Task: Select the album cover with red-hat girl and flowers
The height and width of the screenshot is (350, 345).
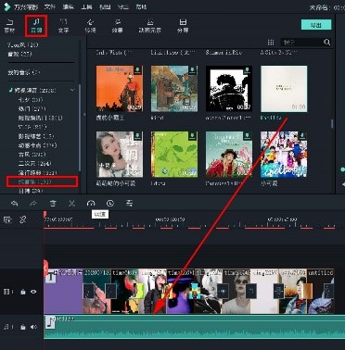Action: coord(229,155)
